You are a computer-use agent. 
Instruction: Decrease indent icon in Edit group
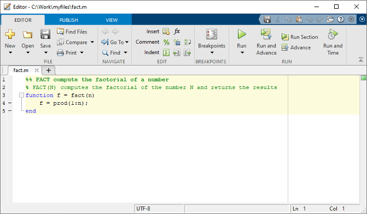[187, 53]
